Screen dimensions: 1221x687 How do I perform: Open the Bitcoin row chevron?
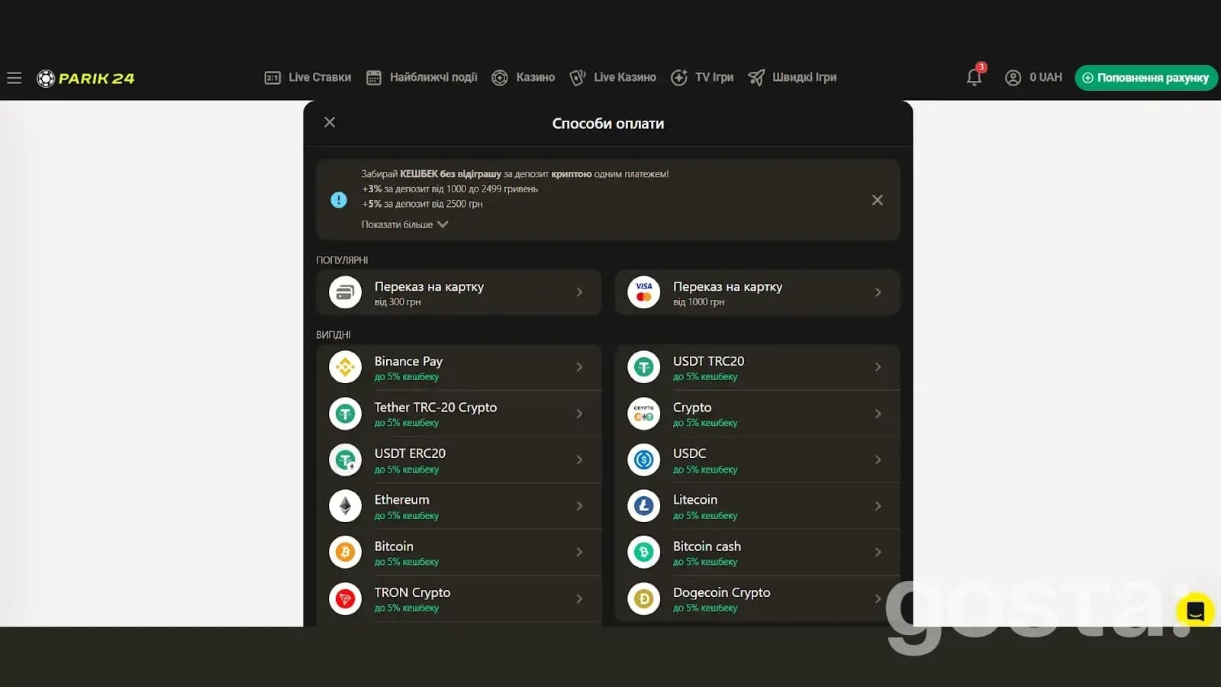click(x=579, y=552)
